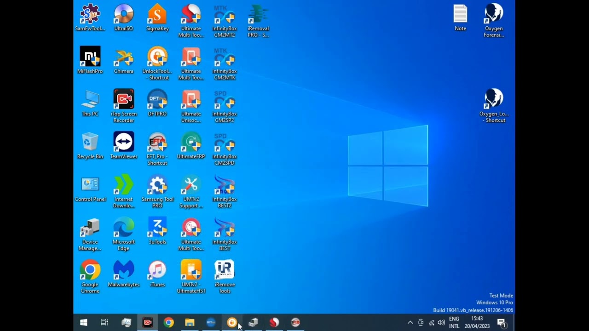Select the Recycle Bin icon

tap(90, 146)
